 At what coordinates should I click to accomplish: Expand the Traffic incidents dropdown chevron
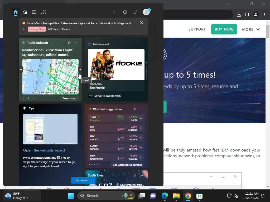(51, 43)
